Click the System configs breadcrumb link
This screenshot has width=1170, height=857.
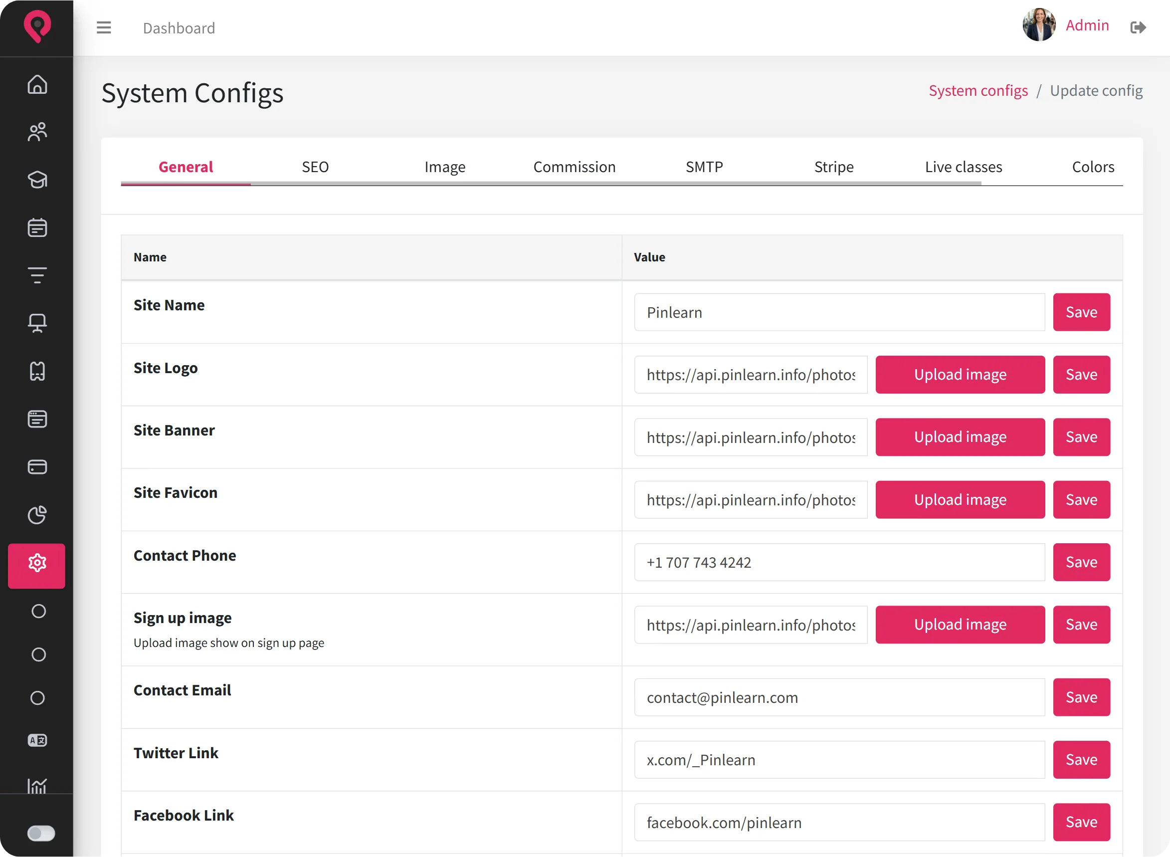coord(978,91)
